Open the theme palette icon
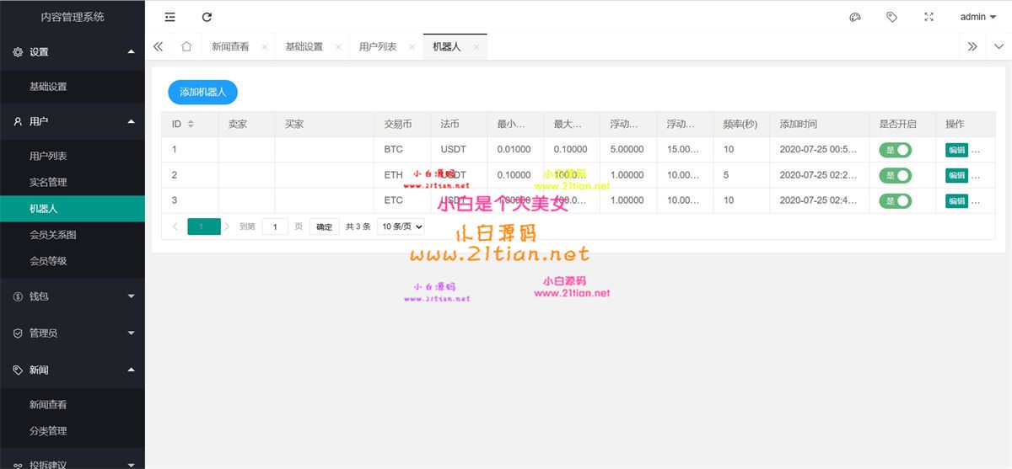 (855, 17)
